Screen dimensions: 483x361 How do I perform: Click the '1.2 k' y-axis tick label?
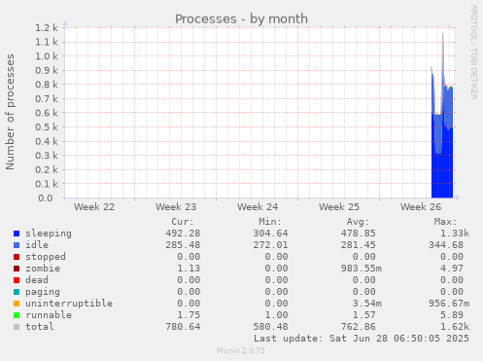click(47, 28)
